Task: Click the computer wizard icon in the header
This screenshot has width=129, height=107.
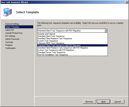Action: click(x=7, y=12)
